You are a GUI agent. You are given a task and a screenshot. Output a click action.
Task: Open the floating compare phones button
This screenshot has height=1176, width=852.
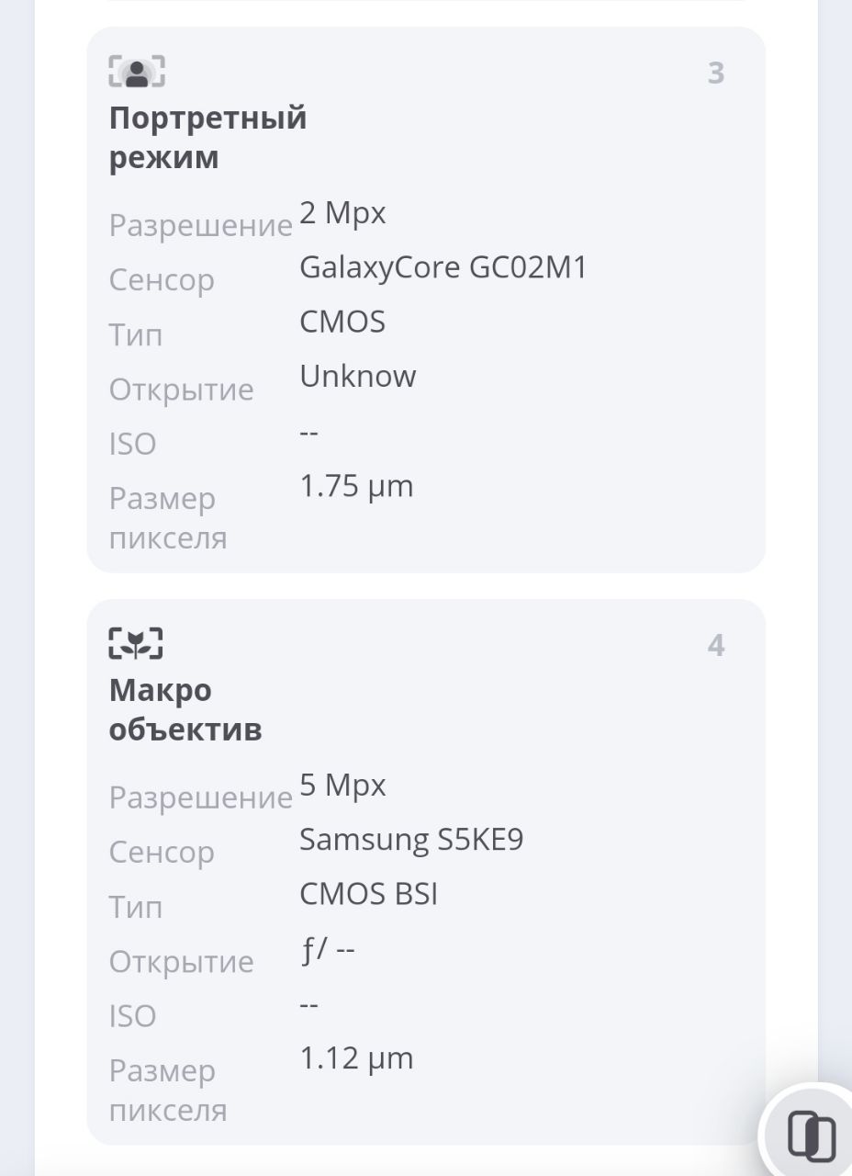(812, 1136)
